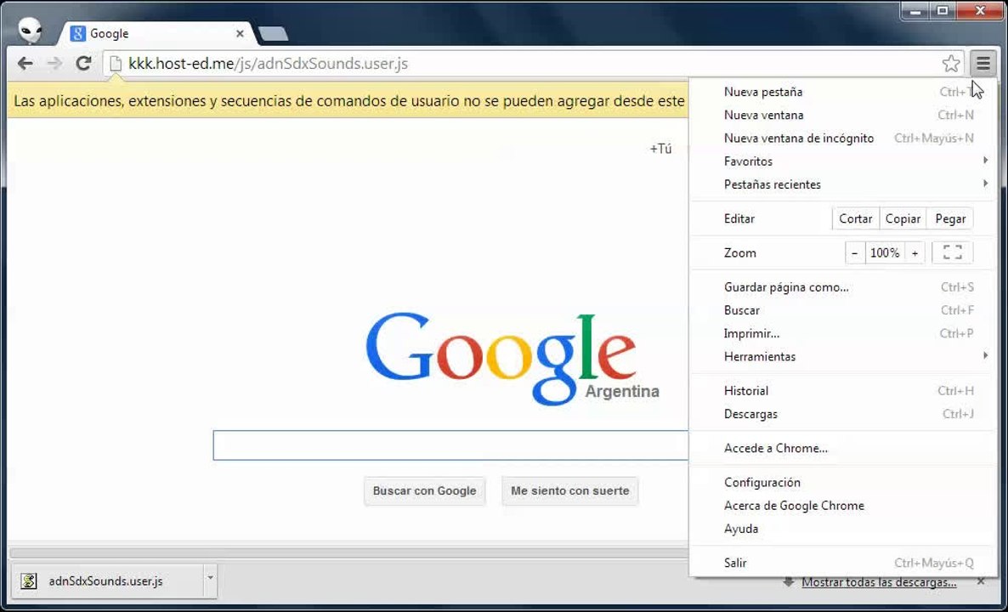The height and width of the screenshot is (612, 1008).
Task: Expand the Herramientas submenu
Action: 843,357
